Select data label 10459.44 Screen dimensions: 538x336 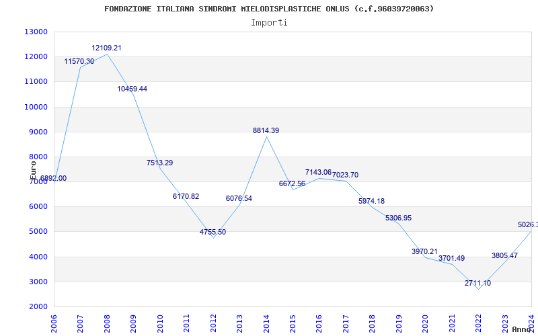coord(132,89)
